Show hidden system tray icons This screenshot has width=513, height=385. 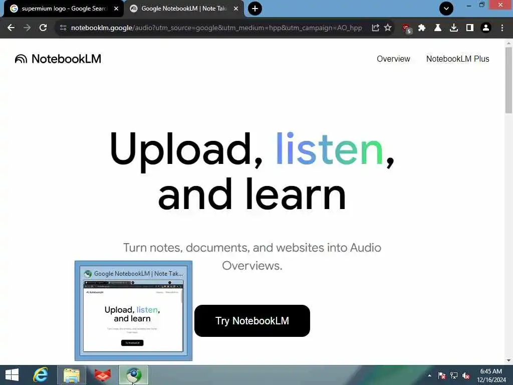point(429,375)
